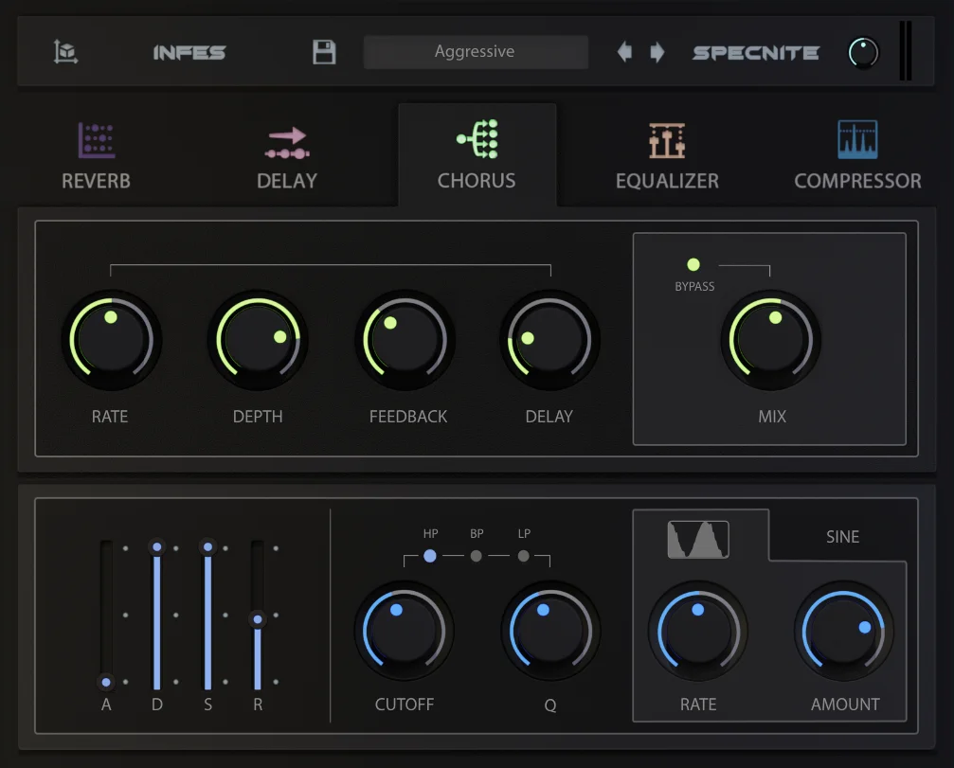Click the FEEDBACK label
Screen dimensions: 954x768
pyautogui.click(x=408, y=417)
